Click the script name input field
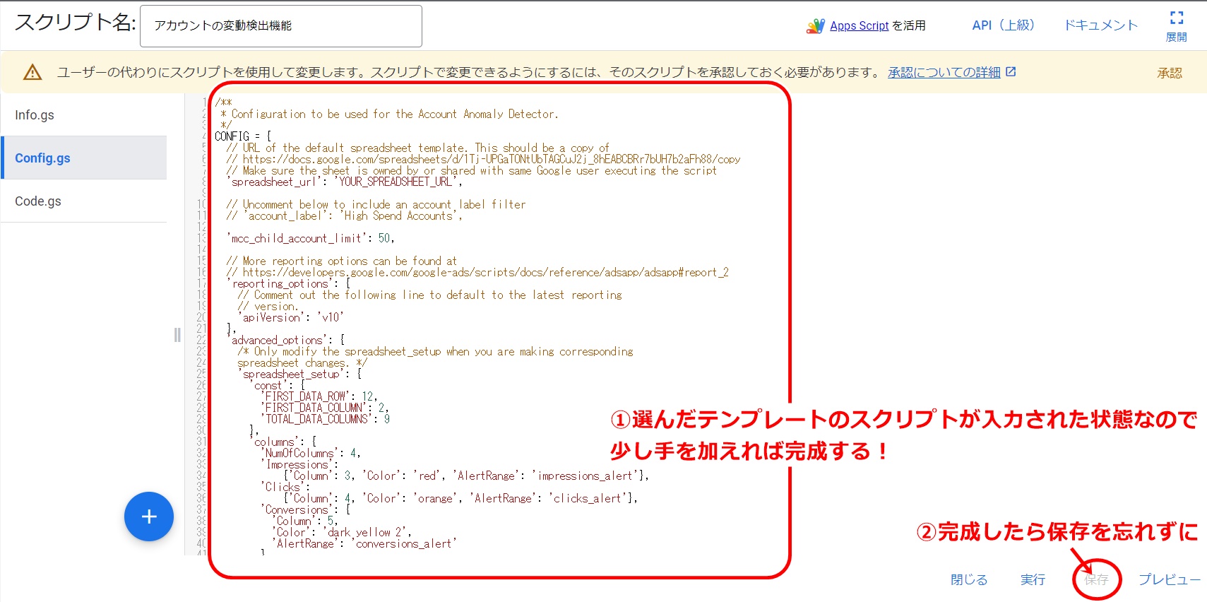1207x602 pixels. pyautogui.click(x=280, y=26)
